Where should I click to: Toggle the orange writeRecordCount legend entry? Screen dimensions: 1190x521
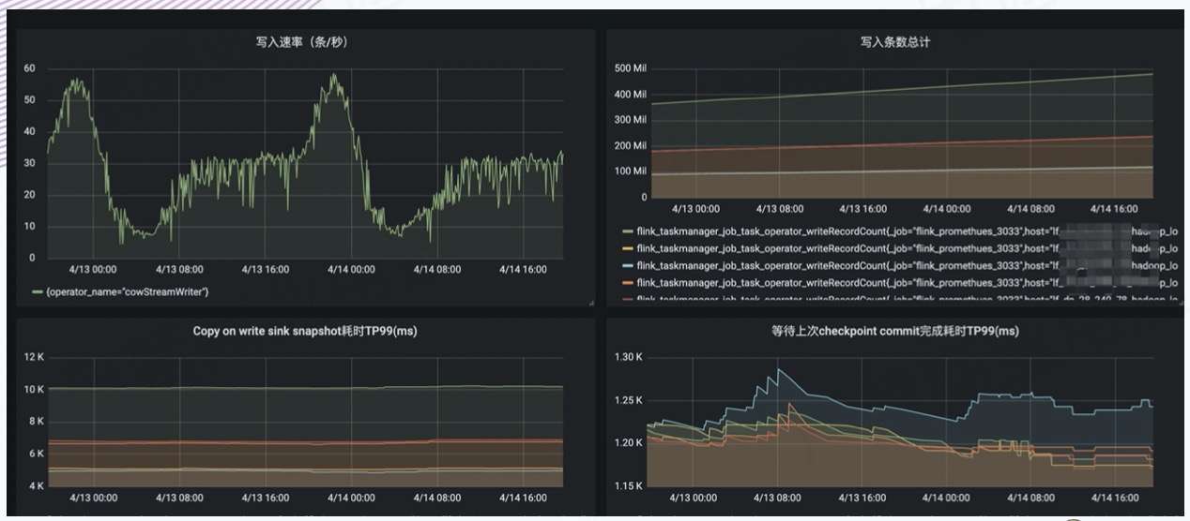click(x=907, y=282)
